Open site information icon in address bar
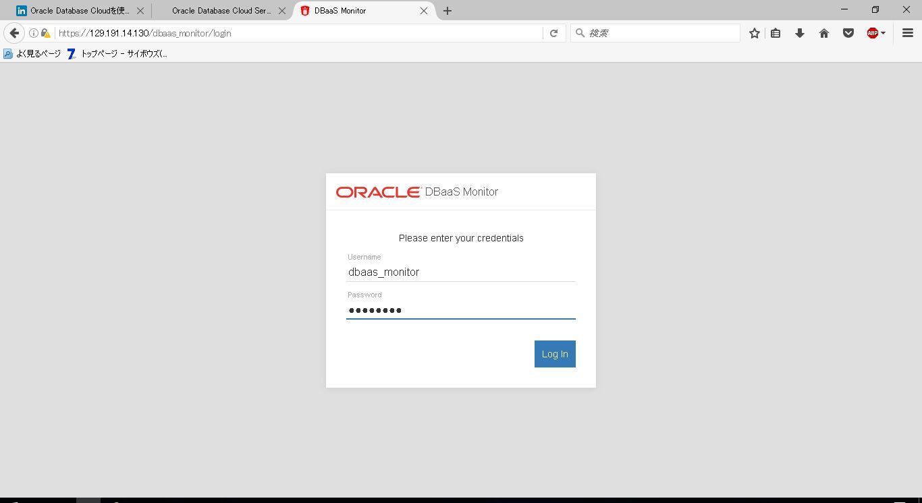 [33, 33]
